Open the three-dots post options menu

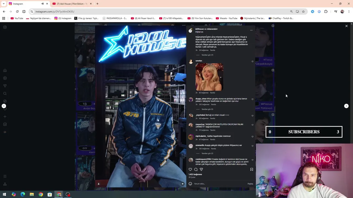251,30
